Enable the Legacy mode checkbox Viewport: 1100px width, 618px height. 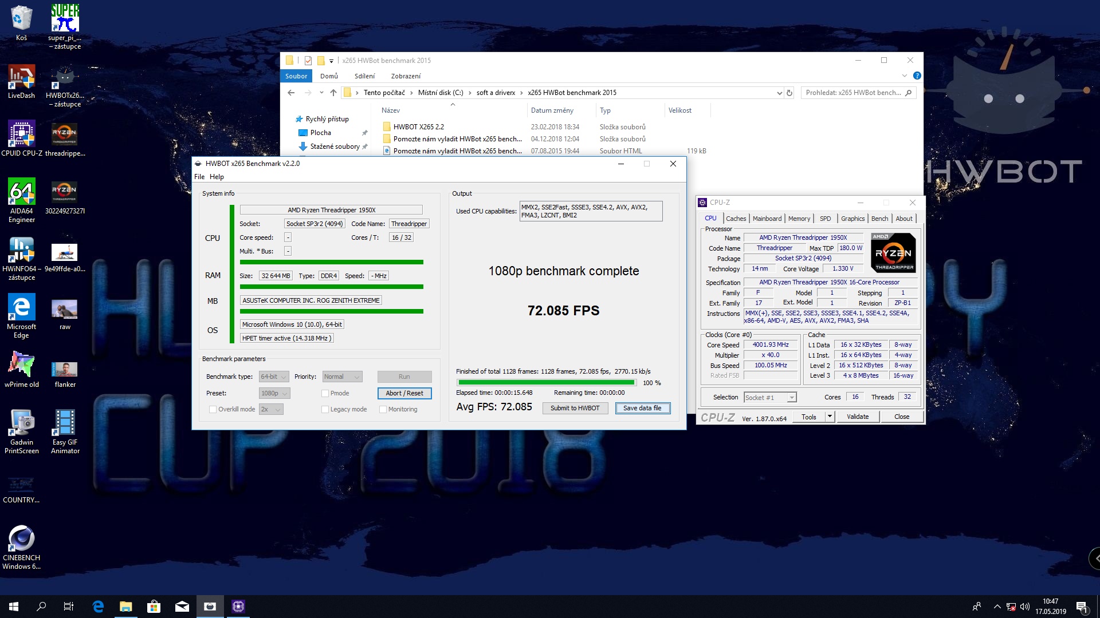click(x=325, y=409)
